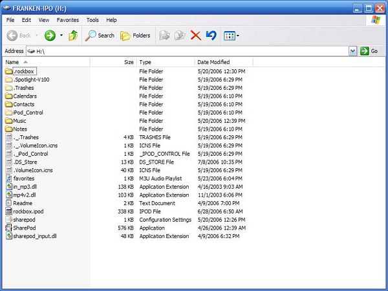
Task: Click the M3U Audio Playlist type text
Action: click(x=160, y=178)
